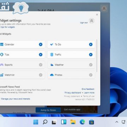127x127 pixels.
Task: Click the Photos checkmark indicator
Action: point(91,75)
